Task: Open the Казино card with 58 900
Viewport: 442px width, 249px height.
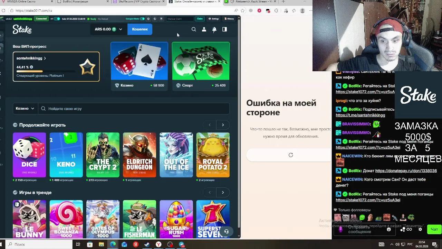Action: (x=139, y=66)
